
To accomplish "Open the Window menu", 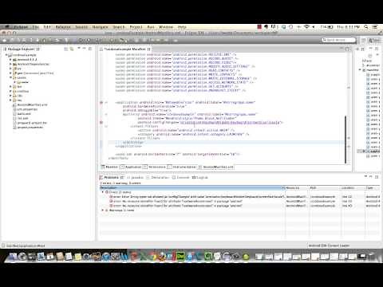I will [x=166, y=27].
